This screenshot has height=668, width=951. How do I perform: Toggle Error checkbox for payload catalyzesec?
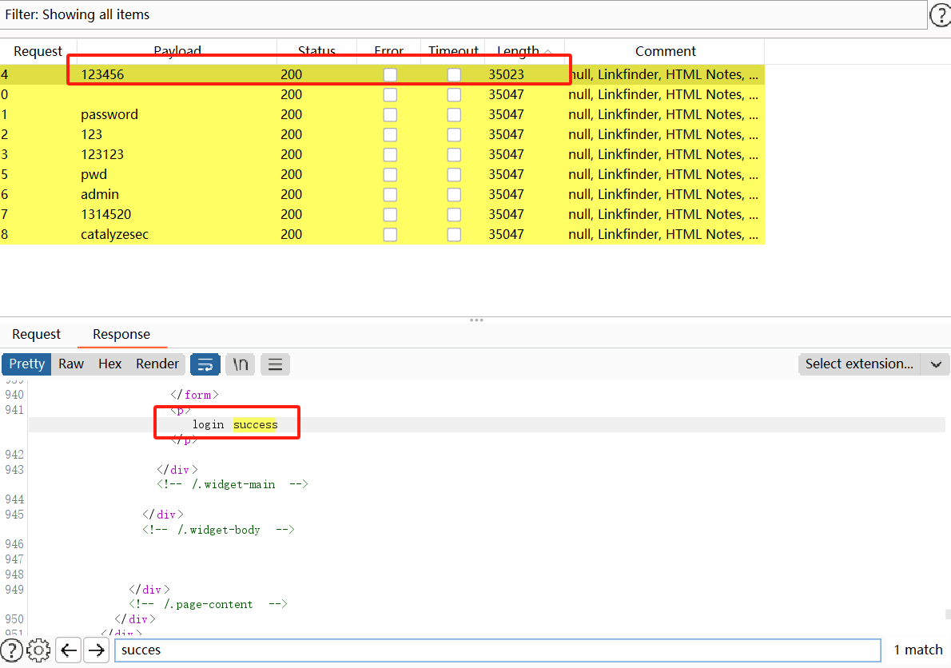click(390, 235)
